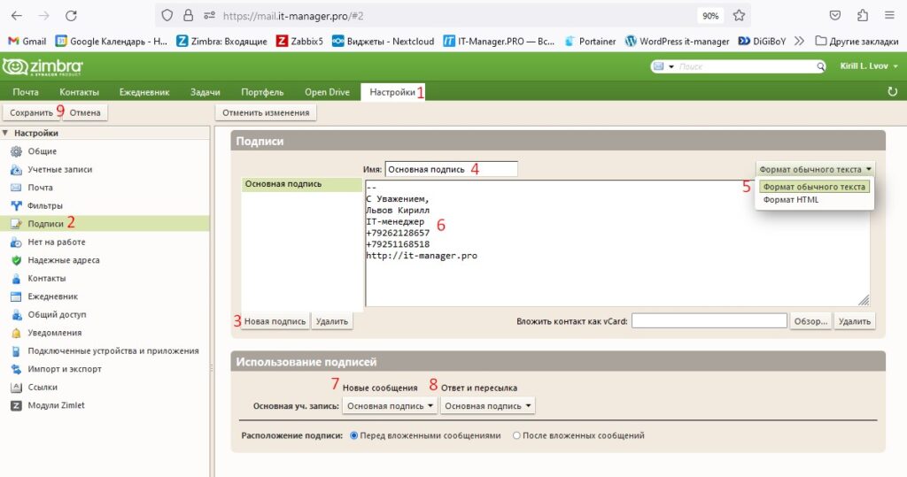
Task: Click the browser Back arrow
Action: point(17,16)
